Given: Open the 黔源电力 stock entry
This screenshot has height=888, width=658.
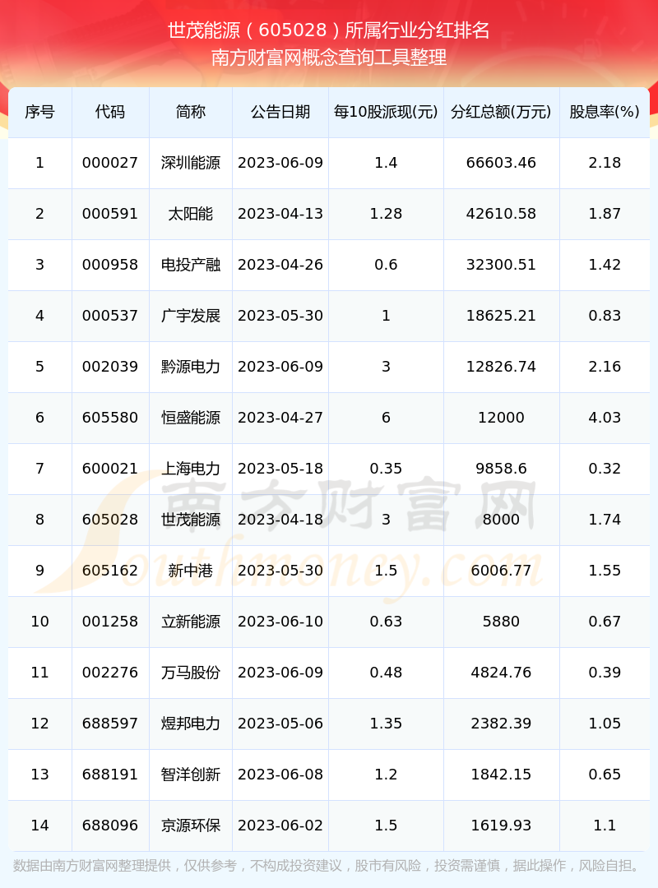Looking at the screenshot, I should click(x=191, y=367).
